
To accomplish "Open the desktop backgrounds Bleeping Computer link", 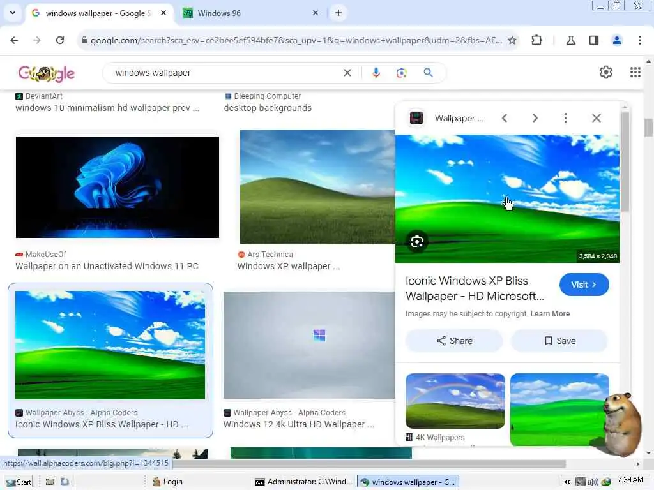I will coord(268,108).
